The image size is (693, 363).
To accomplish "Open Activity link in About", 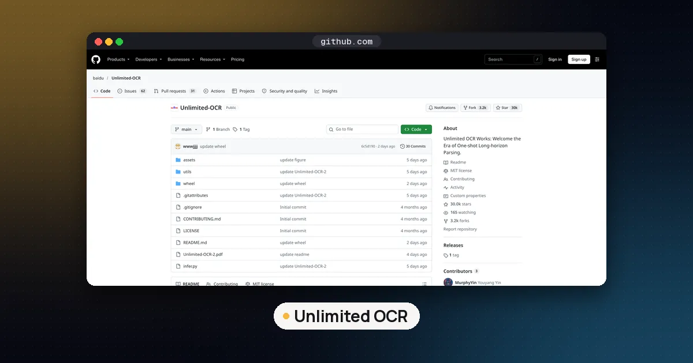I will (x=454, y=187).
